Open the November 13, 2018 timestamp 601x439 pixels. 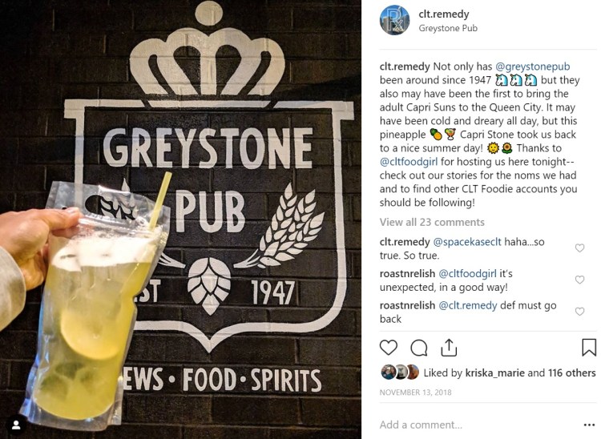415,393
